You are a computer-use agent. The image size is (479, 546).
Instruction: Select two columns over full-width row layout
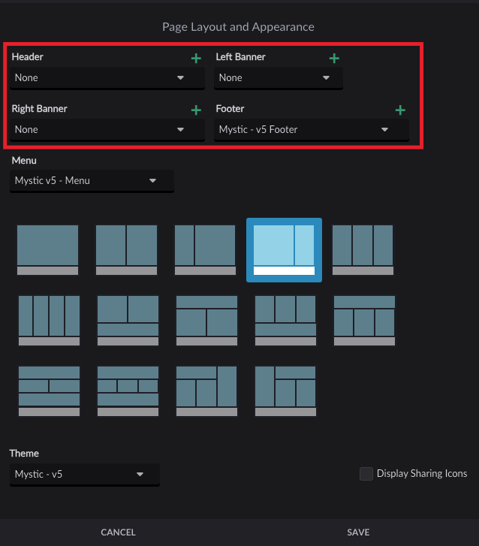[x=128, y=321]
